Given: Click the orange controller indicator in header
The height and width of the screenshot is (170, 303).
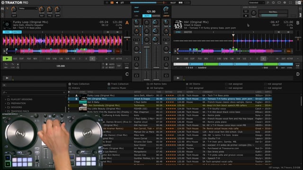Looking at the screenshot, I should [112, 3].
